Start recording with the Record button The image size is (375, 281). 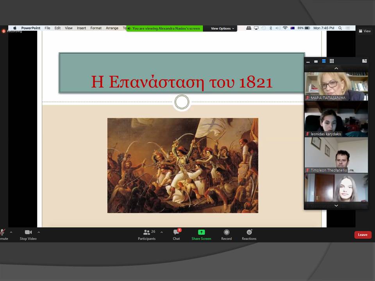click(x=227, y=235)
